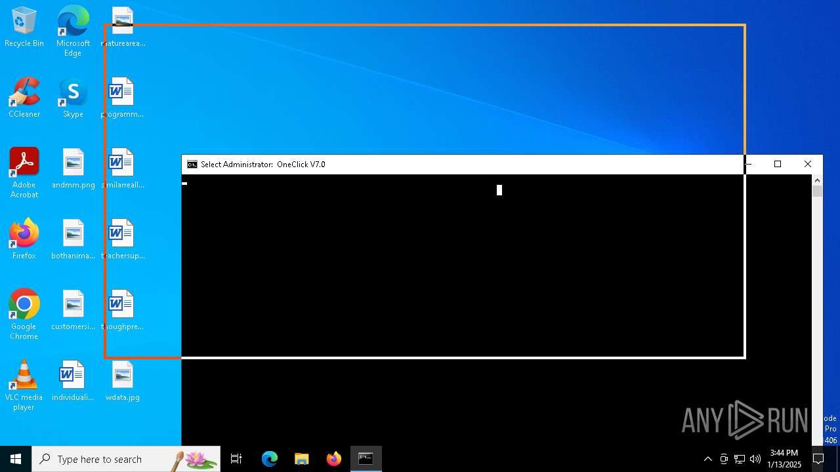The width and height of the screenshot is (840, 472).
Task: Select the VLC media player shortcut
Action: (x=24, y=385)
